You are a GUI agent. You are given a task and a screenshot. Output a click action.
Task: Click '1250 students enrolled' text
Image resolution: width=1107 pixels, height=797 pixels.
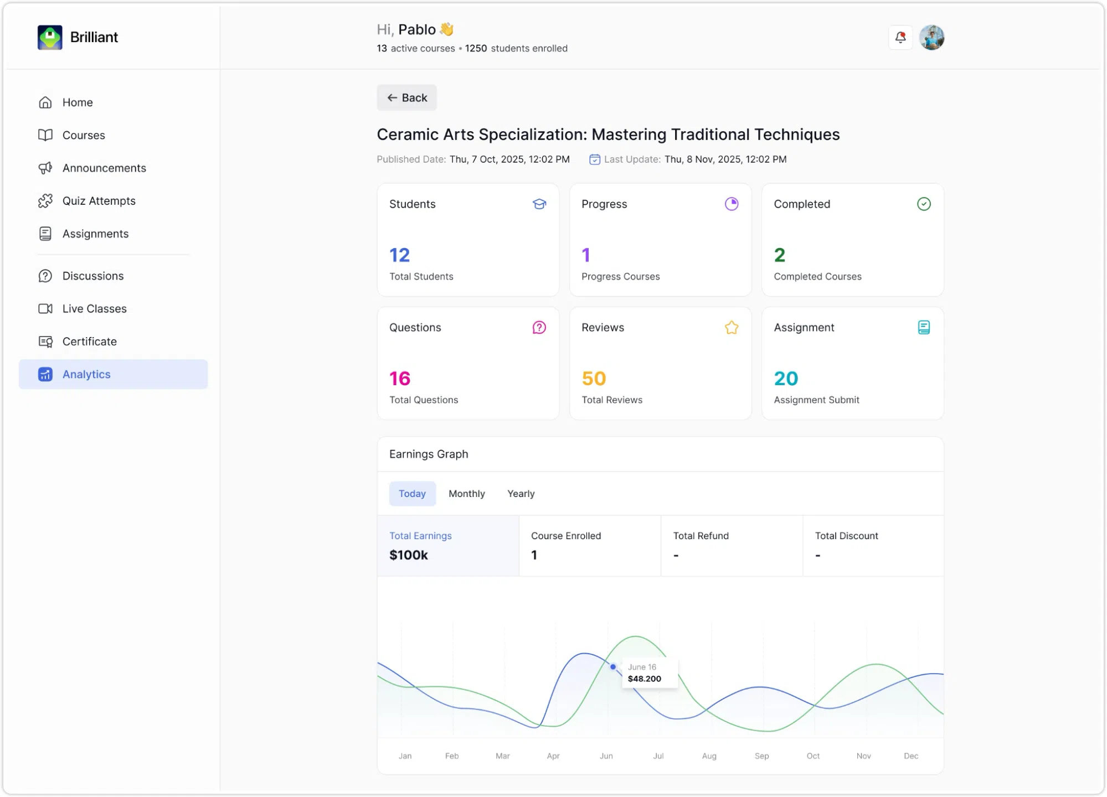(x=516, y=48)
